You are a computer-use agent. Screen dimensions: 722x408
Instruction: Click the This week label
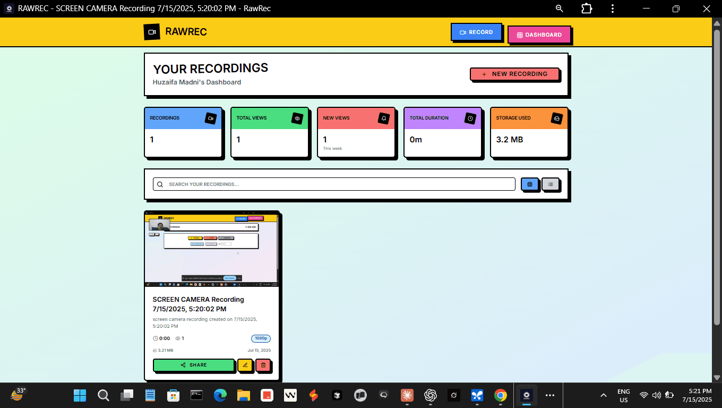tap(333, 149)
